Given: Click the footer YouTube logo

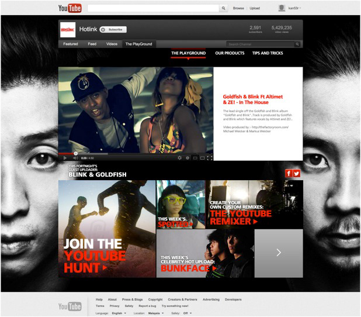Looking at the screenshot, I should pos(70,306).
